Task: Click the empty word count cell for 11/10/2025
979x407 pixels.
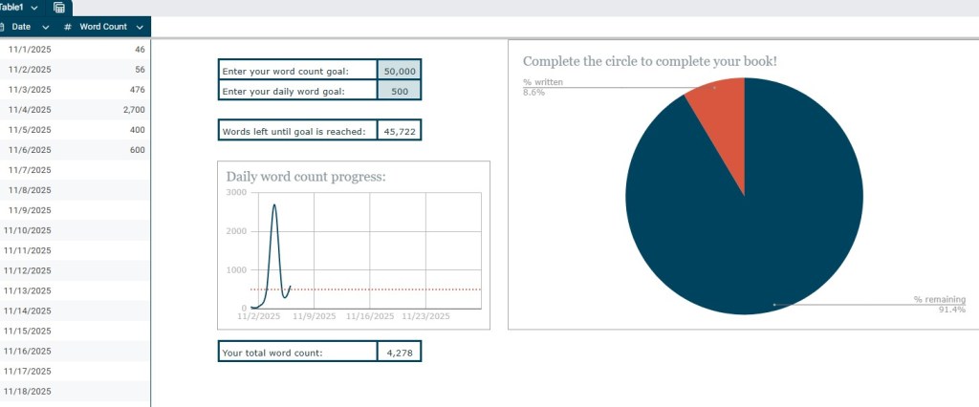Action: point(115,230)
